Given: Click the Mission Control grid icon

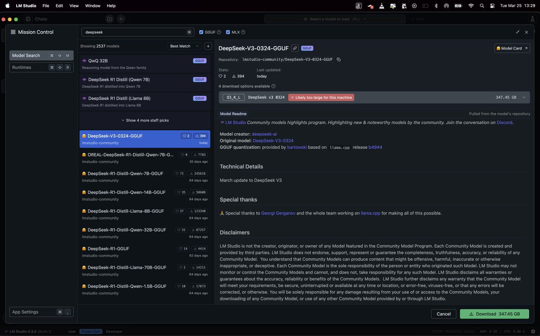Looking at the screenshot, I should point(13,32).
